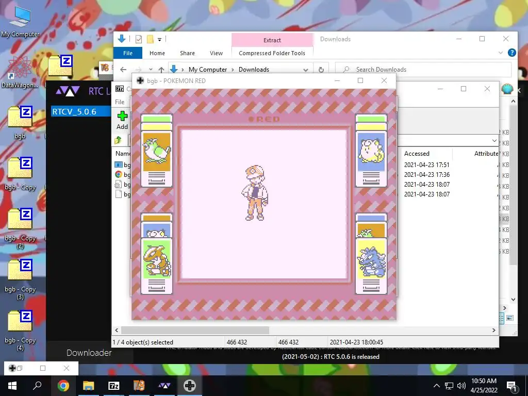
Task: Open volume control in the system tray
Action: (x=461, y=386)
